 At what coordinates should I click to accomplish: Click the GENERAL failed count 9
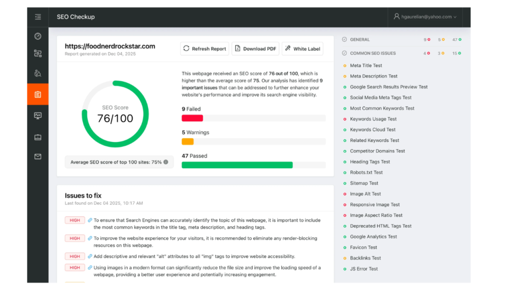click(x=427, y=40)
